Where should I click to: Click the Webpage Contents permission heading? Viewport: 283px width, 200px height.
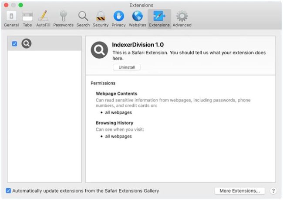coord(116,94)
